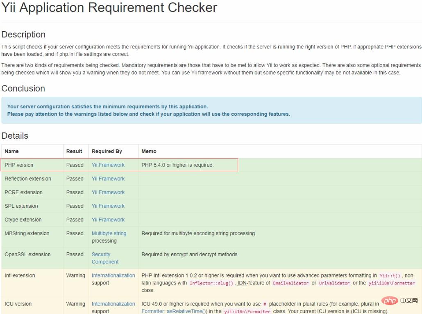Open Yii Framework link in PHP version row
Screen dimensions: 422x314
pyautogui.click(x=108, y=165)
